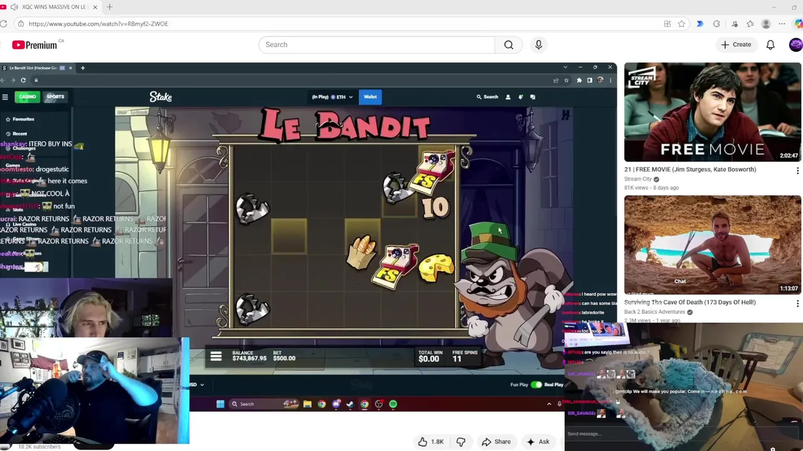
Task: Open File Explorer in the stream taskbar
Action: (x=307, y=404)
